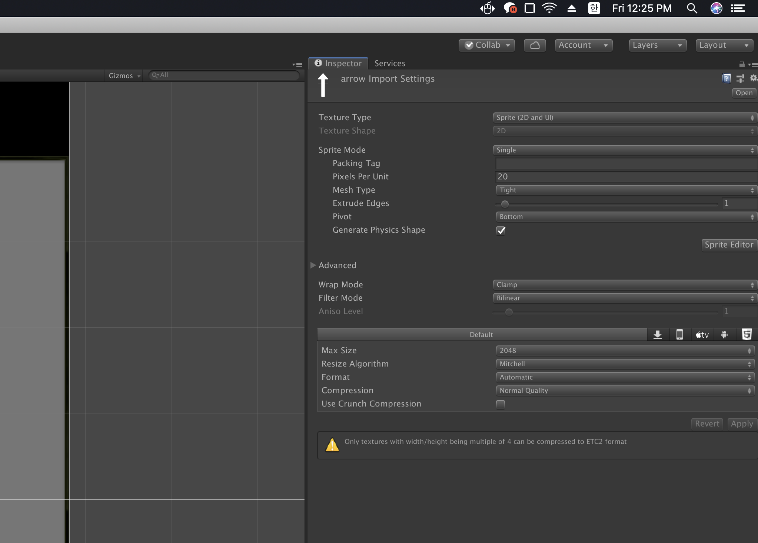Select the WebGL HTML5 platform tab
Image resolution: width=758 pixels, height=543 pixels.
pyautogui.click(x=747, y=334)
